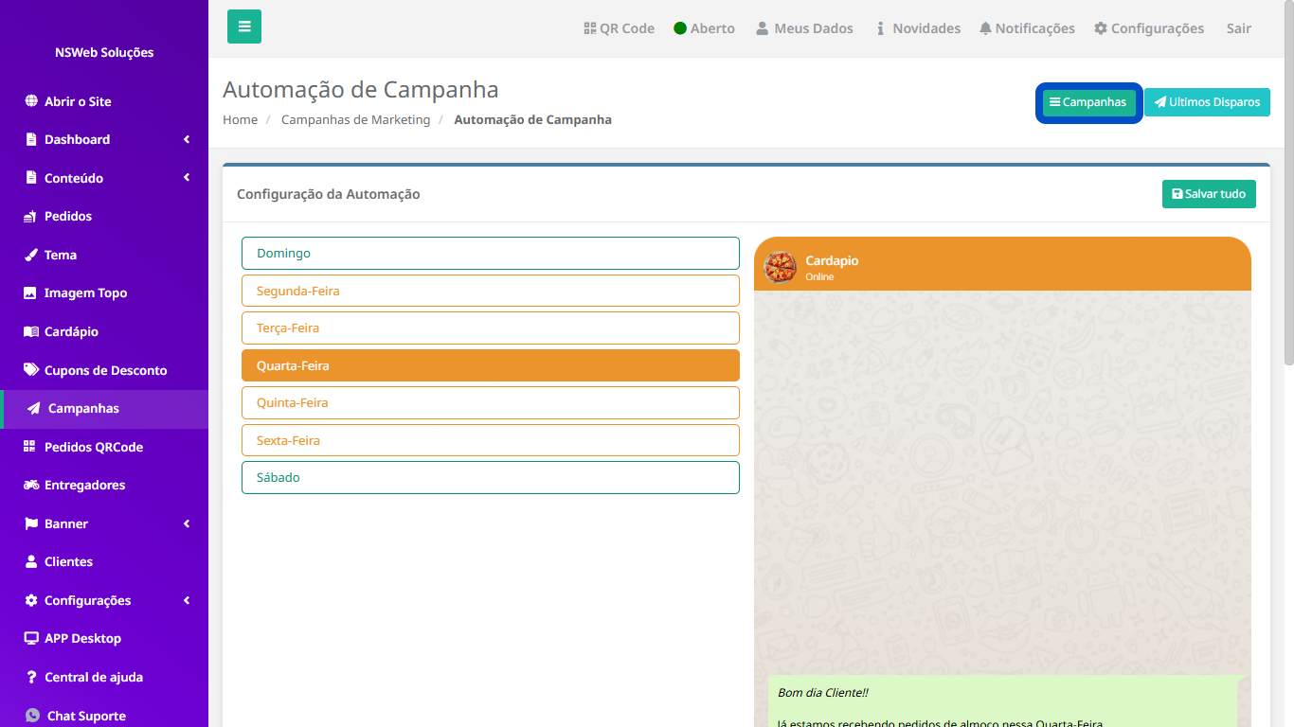Click the Pedidos food icon
The image size is (1294, 727).
30,217
